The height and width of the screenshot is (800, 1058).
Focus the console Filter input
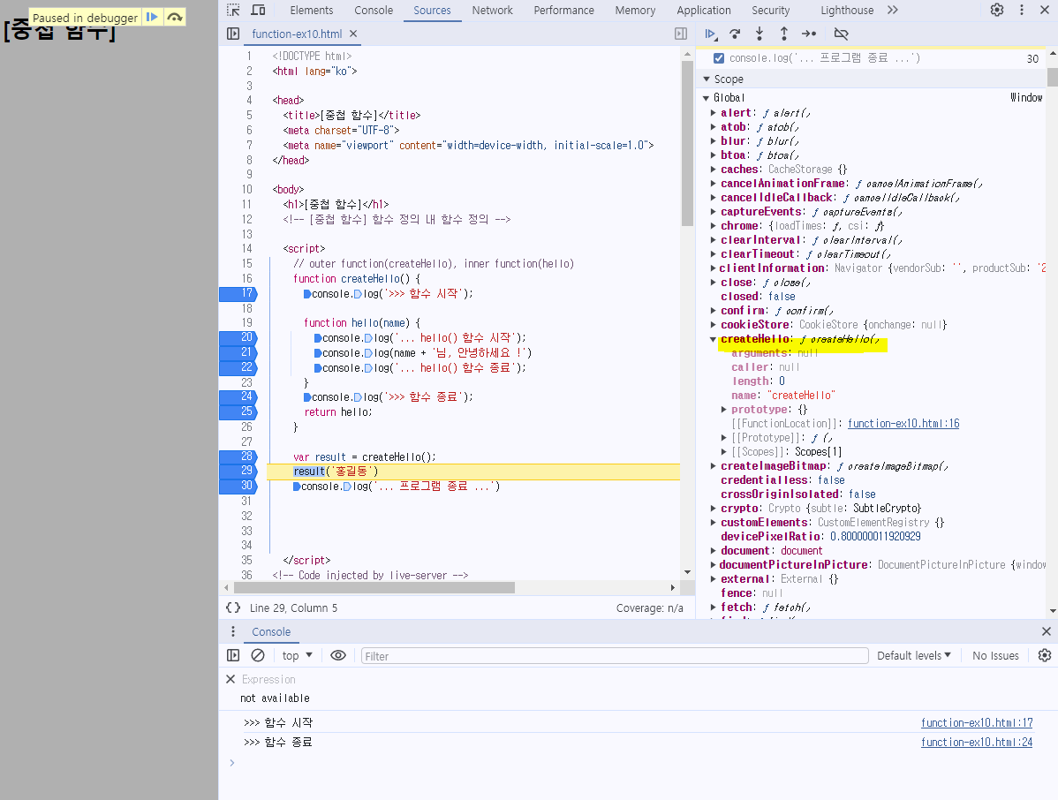click(x=614, y=656)
